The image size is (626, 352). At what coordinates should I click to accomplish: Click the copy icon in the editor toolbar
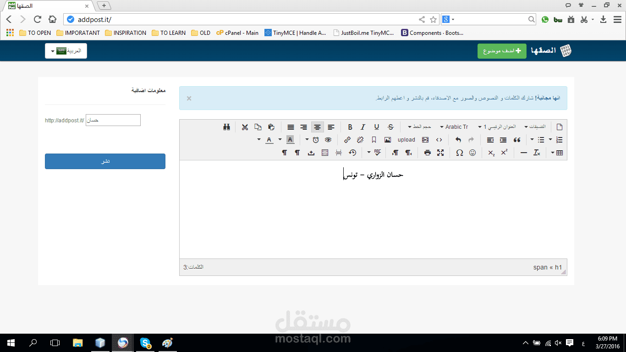pos(258,127)
